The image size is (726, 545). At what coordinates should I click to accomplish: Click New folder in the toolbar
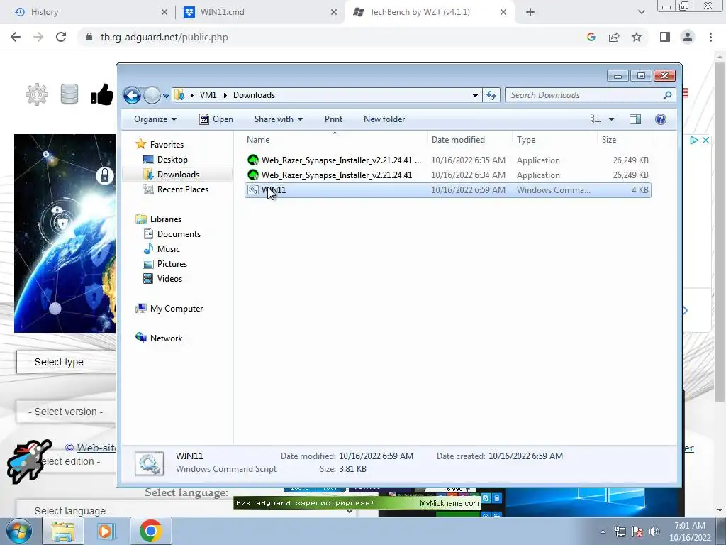pos(384,119)
